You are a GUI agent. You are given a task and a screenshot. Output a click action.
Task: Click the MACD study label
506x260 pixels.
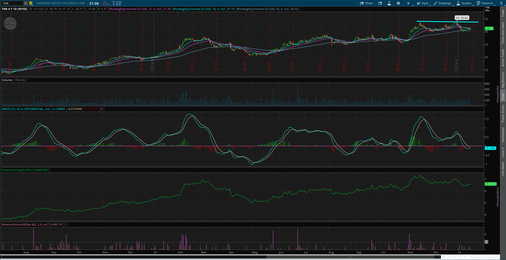(x=26, y=109)
